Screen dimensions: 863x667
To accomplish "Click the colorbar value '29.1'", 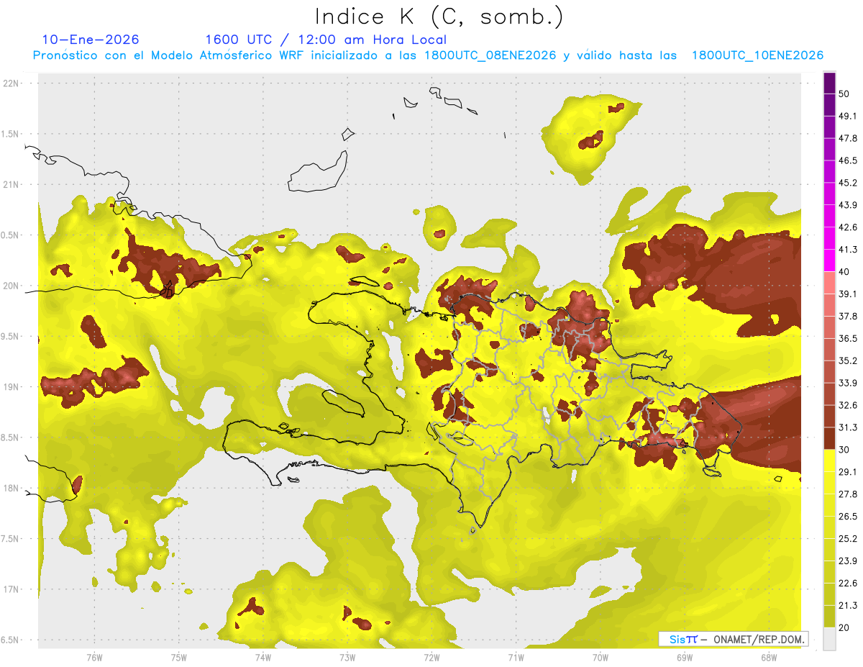I will (847, 472).
